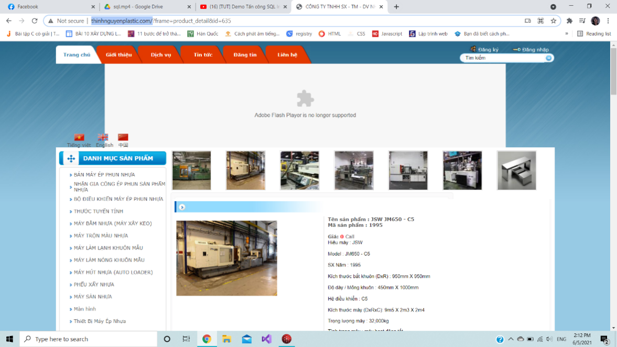Image resolution: width=617 pixels, height=347 pixels.
Task: Click the Đăng nhập login link
Action: pyautogui.click(x=531, y=50)
